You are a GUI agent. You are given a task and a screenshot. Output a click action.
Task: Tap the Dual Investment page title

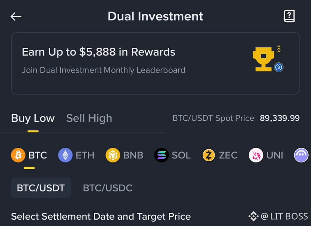coord(155,16)
